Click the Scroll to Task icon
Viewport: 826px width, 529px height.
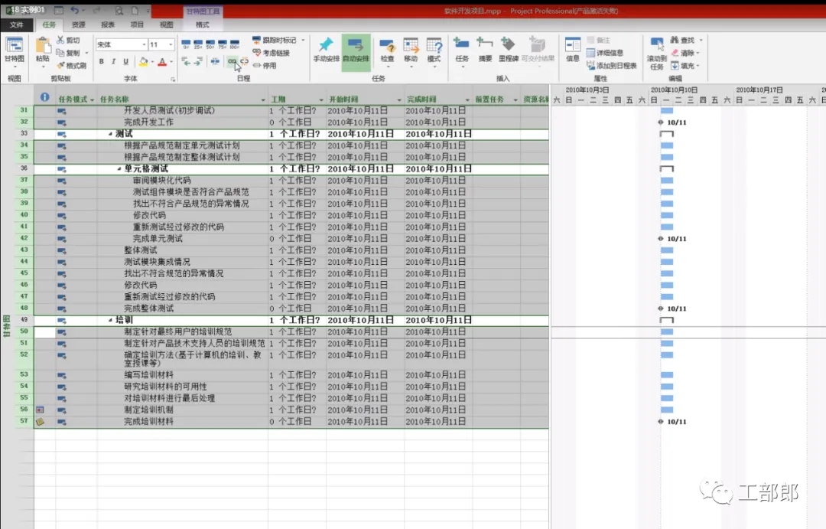[656, 54]
